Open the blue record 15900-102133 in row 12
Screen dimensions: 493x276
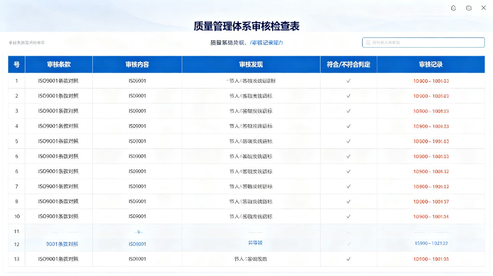click(x=431, y=243)
